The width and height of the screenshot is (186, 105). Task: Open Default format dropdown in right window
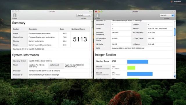point(167,15)
